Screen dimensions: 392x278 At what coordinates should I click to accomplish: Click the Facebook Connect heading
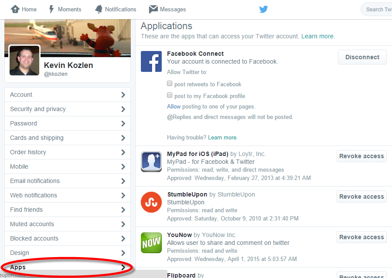(195, 54)
